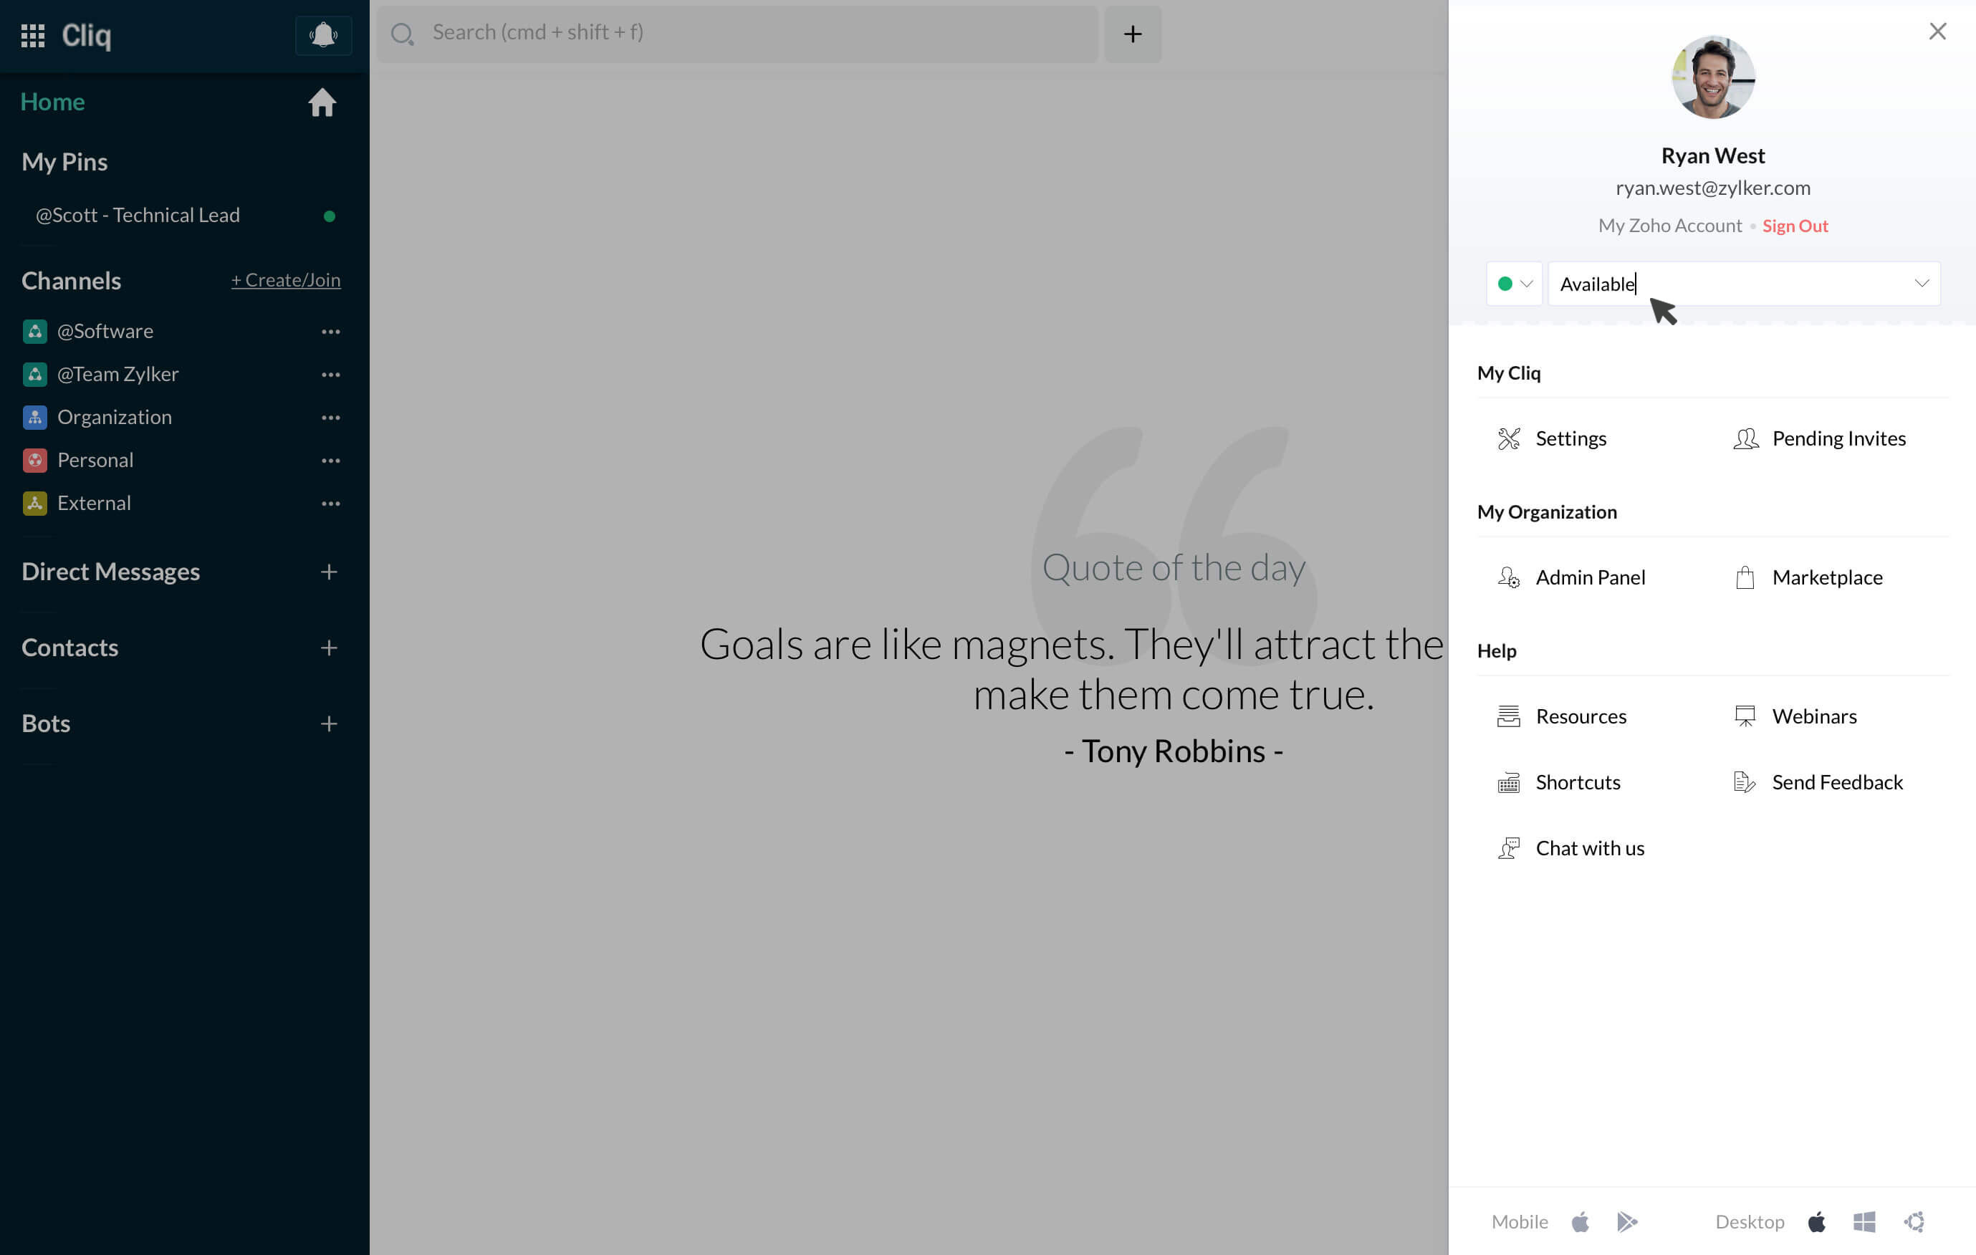
Task: Open the Webinars presentation icon
Action: coord(1745,716)
